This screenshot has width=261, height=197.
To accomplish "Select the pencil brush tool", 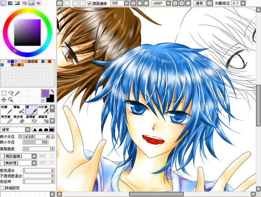I will coord(7,110).
